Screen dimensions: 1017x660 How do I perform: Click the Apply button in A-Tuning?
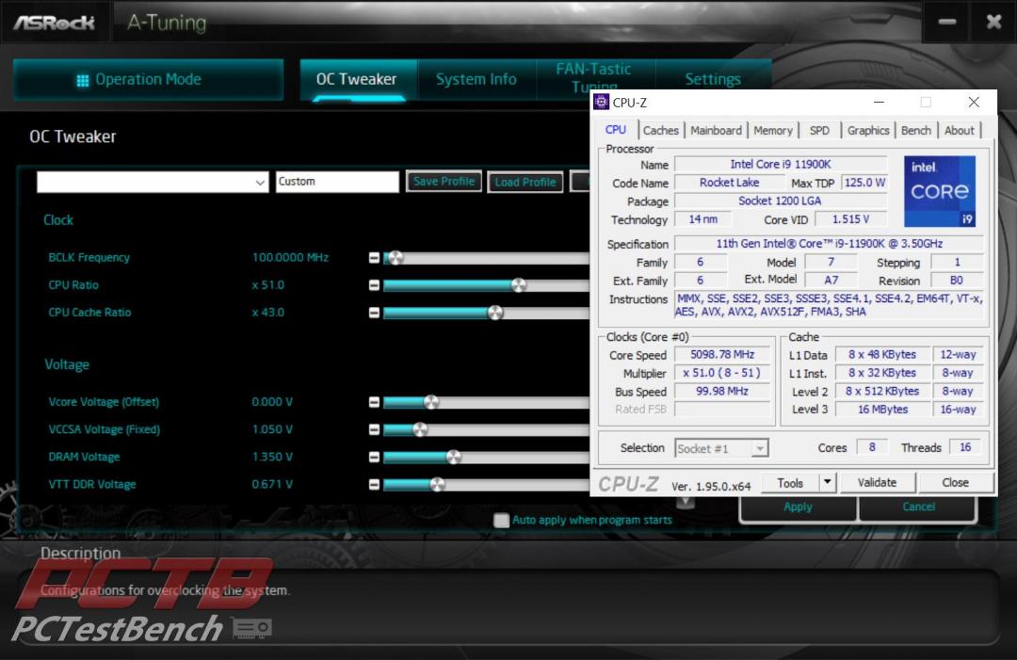tap(798, 507)
